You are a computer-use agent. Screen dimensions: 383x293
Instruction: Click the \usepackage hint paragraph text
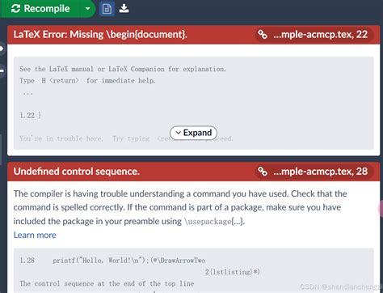pos(180,207)
